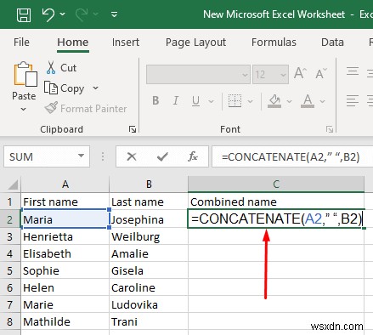Open the File tab
Viewport: 373px width, 335px height.
21,43
